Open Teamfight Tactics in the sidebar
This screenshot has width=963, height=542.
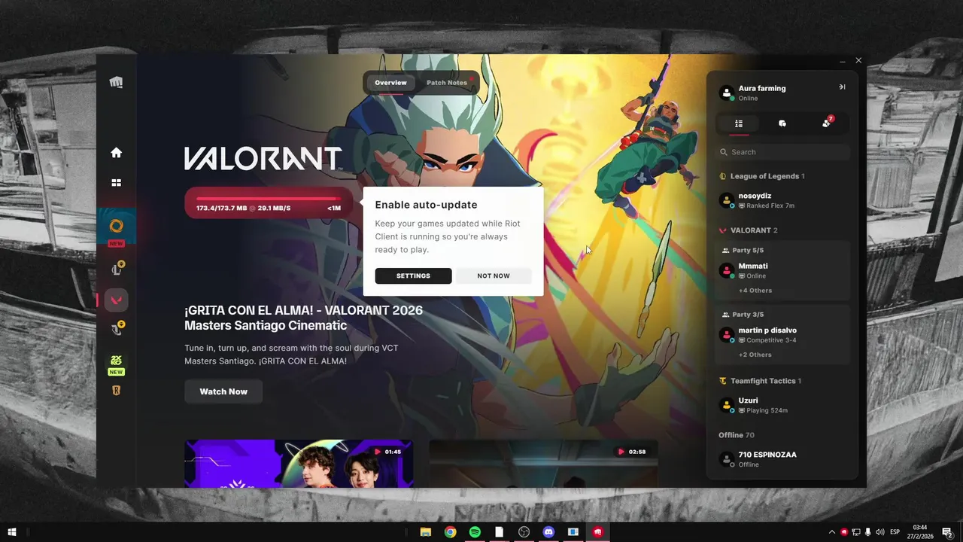click(x=117, y=329)
